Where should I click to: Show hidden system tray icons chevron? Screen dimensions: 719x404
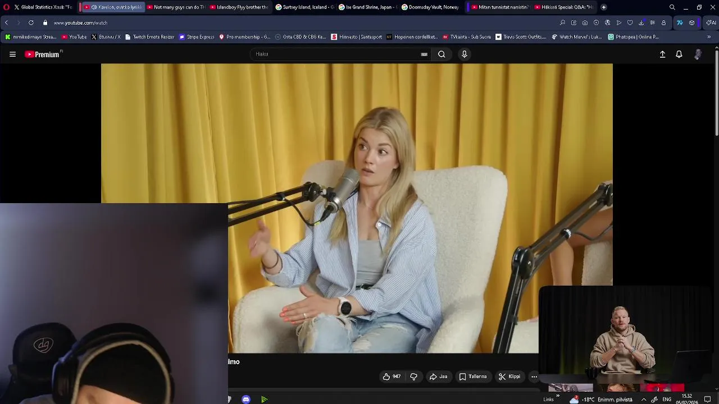pos(644,400)
